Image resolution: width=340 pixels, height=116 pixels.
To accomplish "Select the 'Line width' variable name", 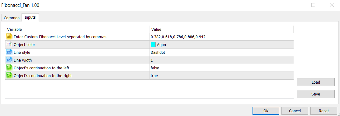I will coord(22,60).
